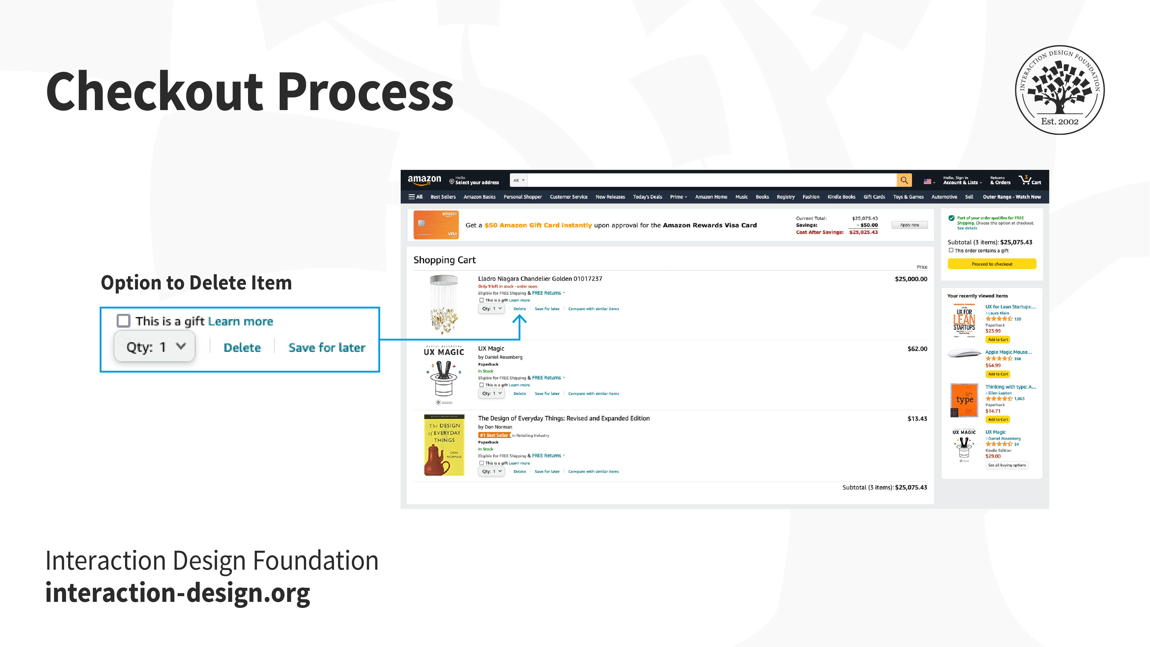1150x647 pixels.
Task: Expand the Qty dropdown for Design of Everyday Things
Action: coord(491,472)
